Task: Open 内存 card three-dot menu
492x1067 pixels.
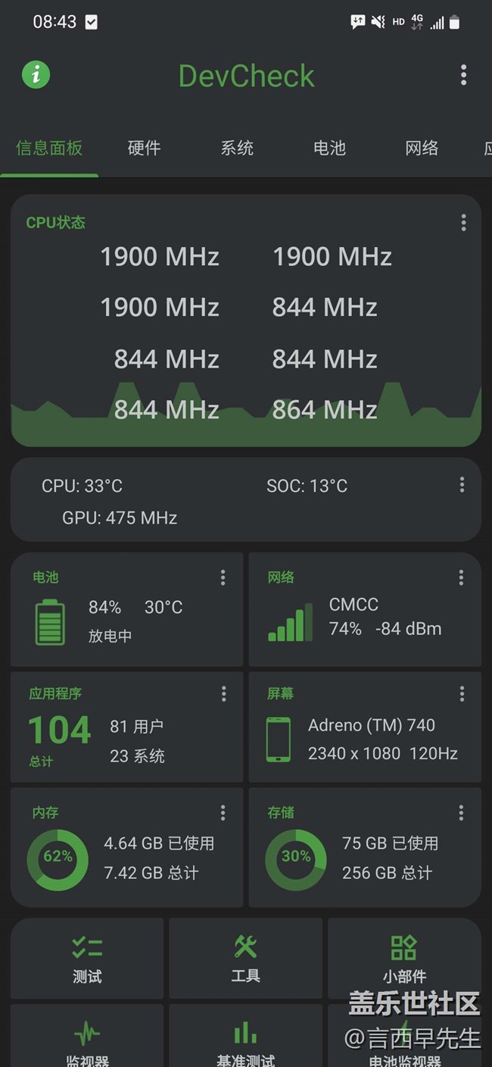Action: 223,812
